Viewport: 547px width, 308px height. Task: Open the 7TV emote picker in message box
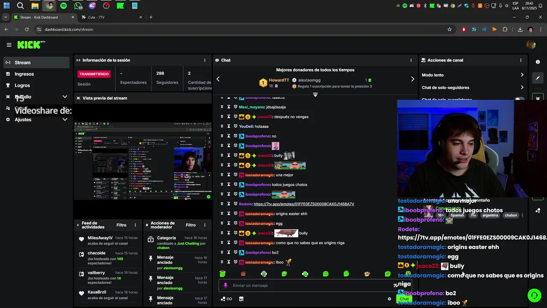396,285
